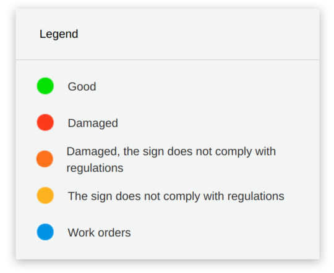Click 'does not' in the yellow-dot entry

[x=137, y=196]
